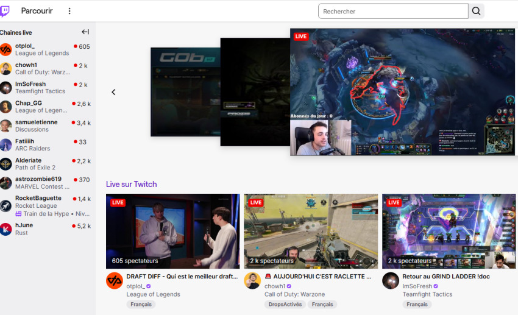Click Live sur Twitch heading link
Image resolution: width=518 pixels, height=315 pixels.
pos(131,184)
